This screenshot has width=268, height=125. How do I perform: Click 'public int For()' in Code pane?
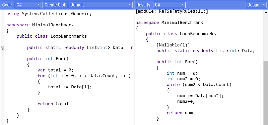pos(48,59)
